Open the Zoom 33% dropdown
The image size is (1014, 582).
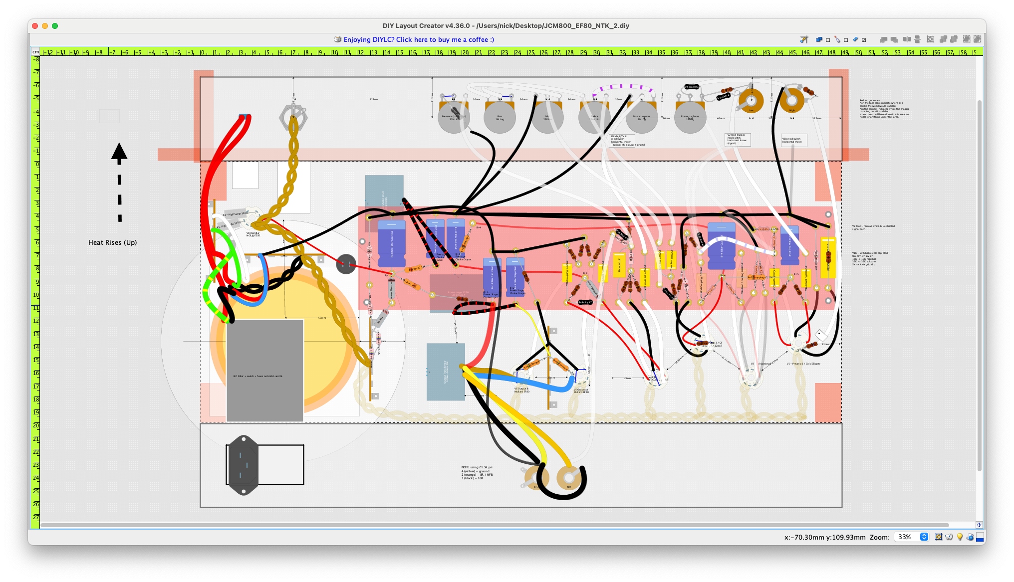(x=924, y=537)
